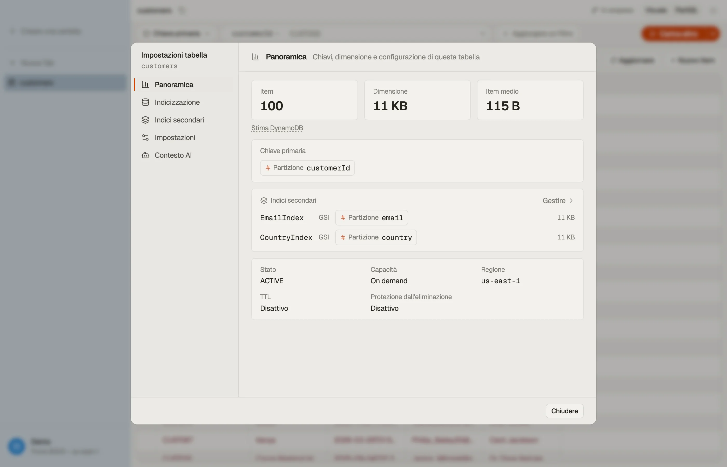Close the dialog with Chiudere button

tap(564, 411)
